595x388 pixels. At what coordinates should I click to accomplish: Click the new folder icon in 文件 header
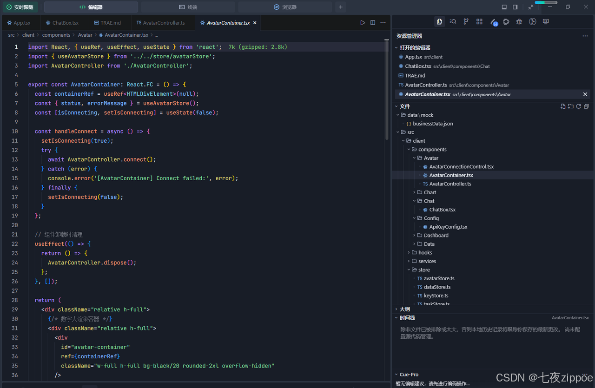point(570,106)
